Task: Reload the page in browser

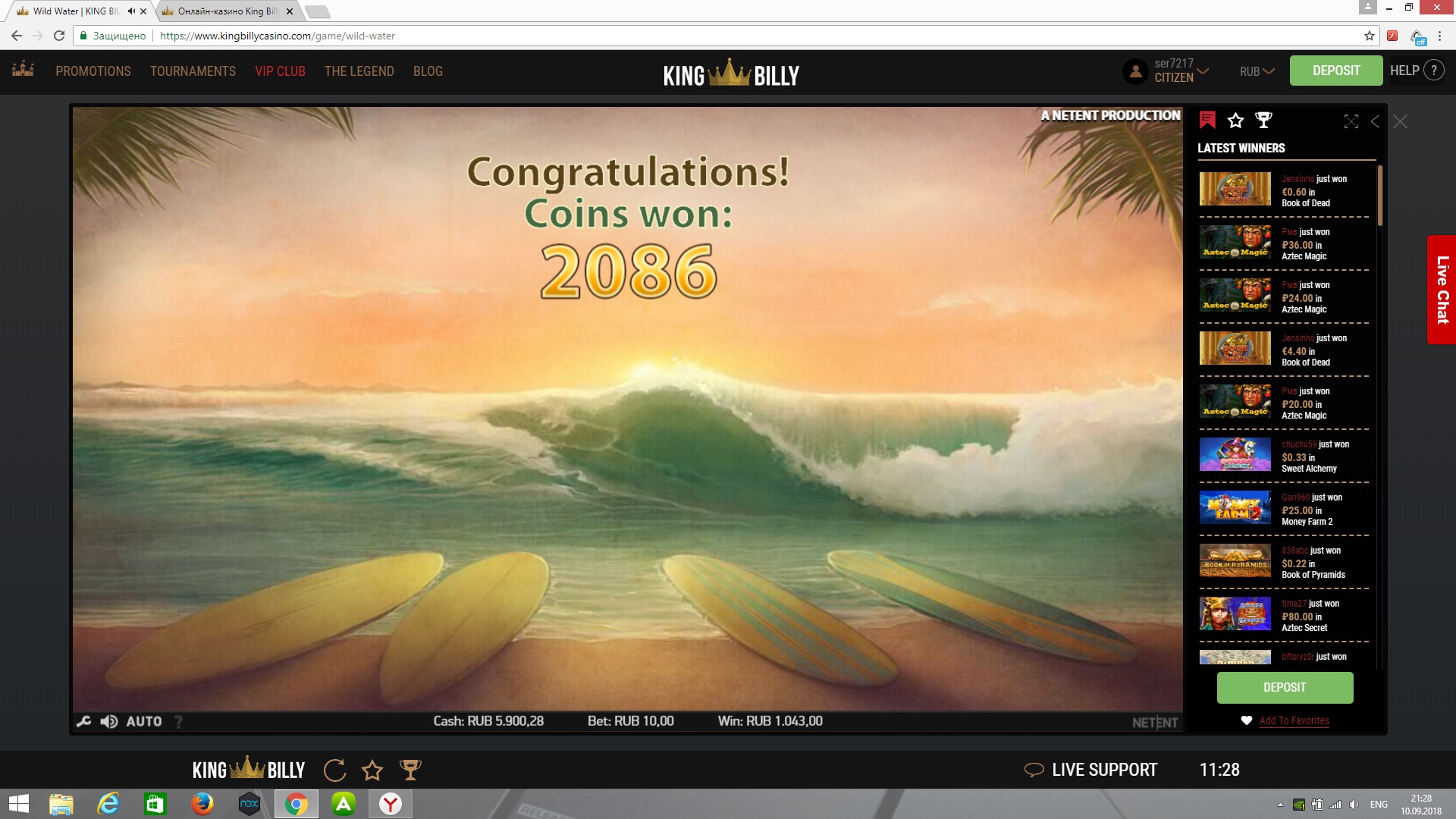Action: point(59,36)
